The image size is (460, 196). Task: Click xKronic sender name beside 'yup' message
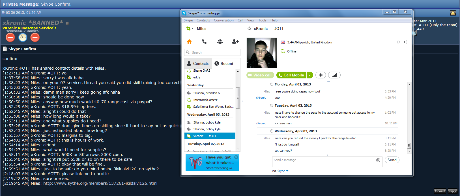point(261,98)
